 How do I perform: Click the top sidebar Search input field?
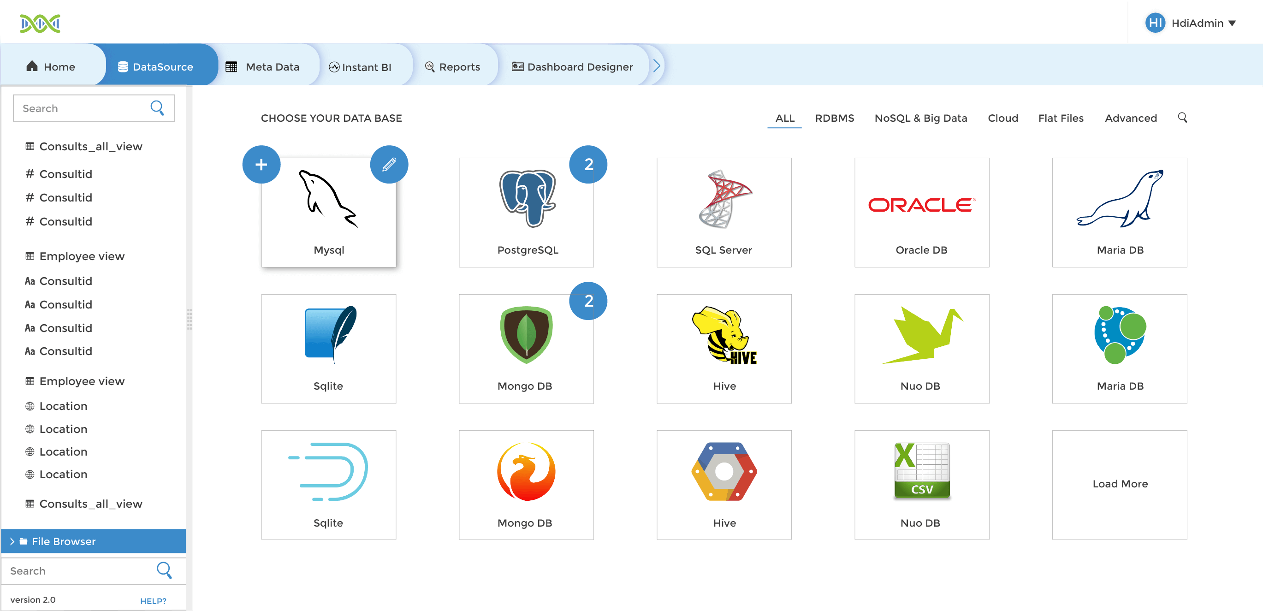(94, 108)
